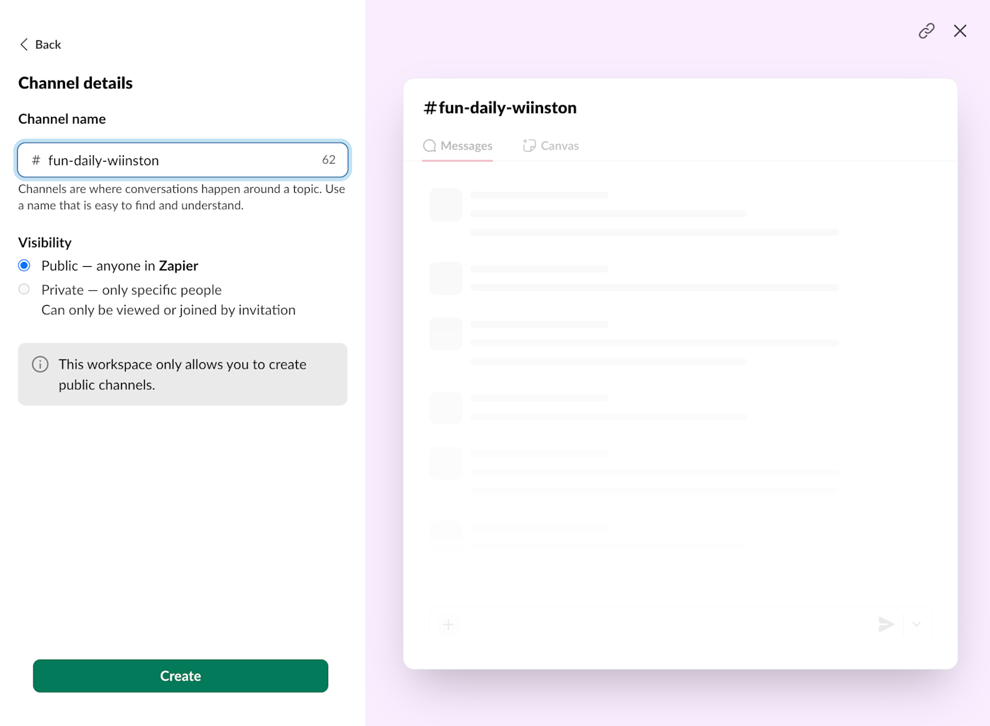Open the send options chevron in preview
Screen dimensions: 990x726
(916, 624)
